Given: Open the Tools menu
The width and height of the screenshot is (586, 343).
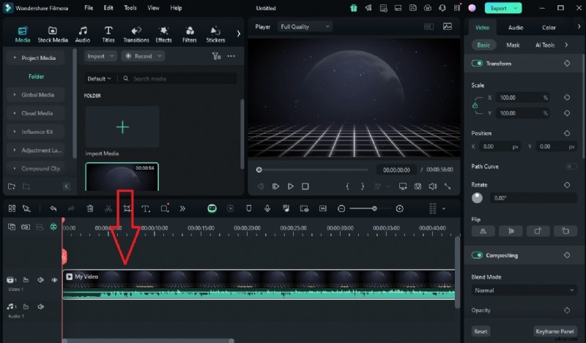Looking at the screenshot, I should [x=130, y=8].
